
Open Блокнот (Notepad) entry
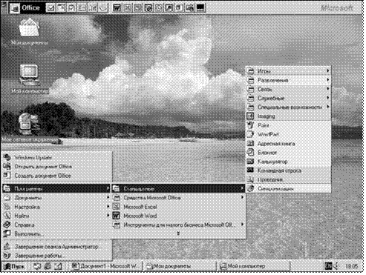pos(288,153)
